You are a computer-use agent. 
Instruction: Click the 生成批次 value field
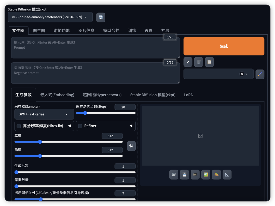coord(125,166)
